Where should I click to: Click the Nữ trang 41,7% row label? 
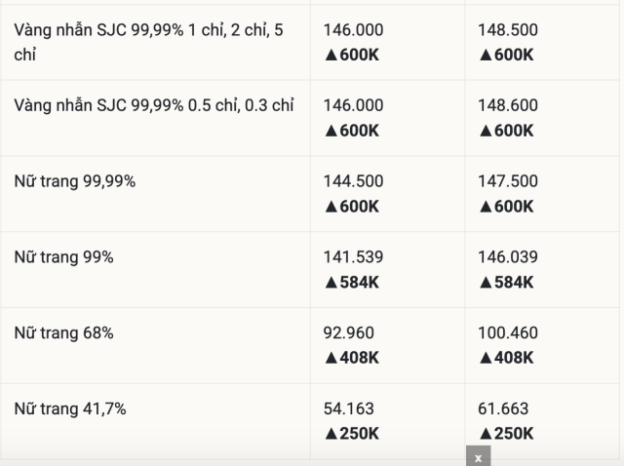click(69, 409)
